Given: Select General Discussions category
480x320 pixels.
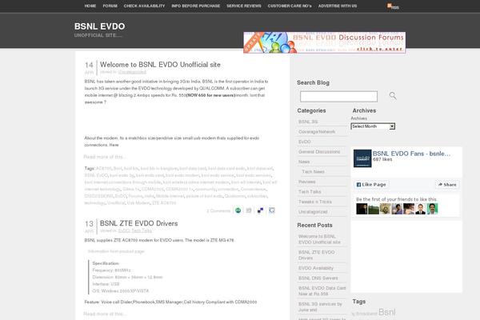Looking at the screenshot, I should pos(319,151).
